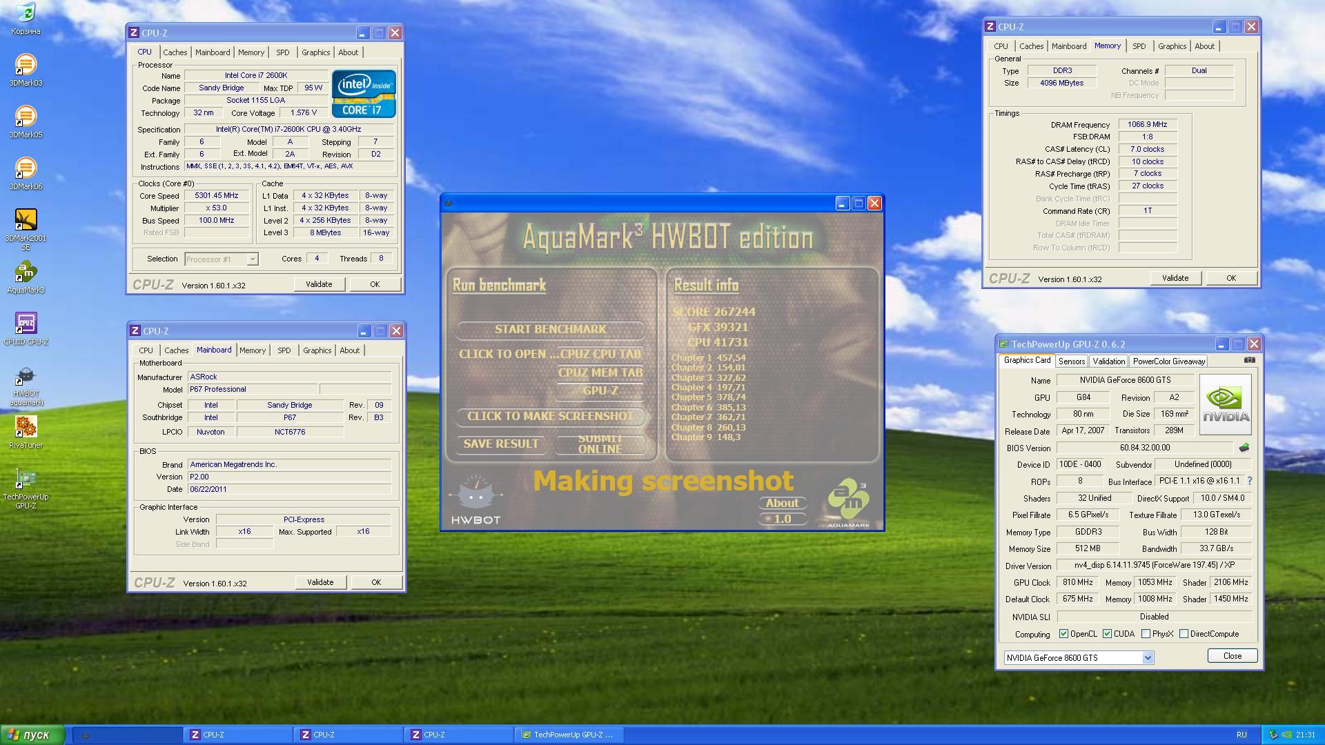This screenshot has height=745, width=1325.
Task: Expand the GeForce 8600 GTS card dropdown
Action: tap(1148, 657)
